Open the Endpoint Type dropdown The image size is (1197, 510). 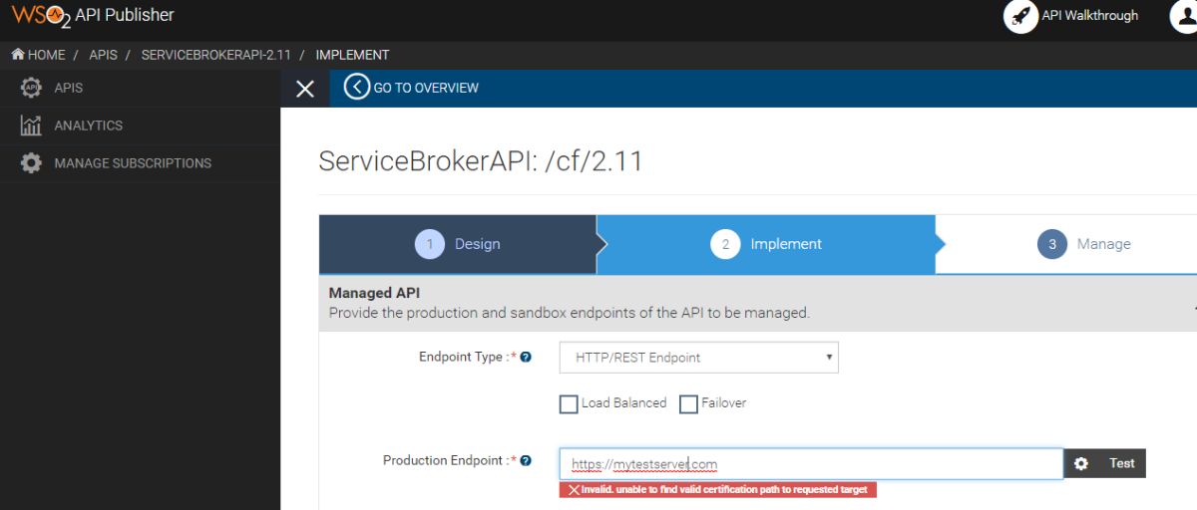(699, 358)
